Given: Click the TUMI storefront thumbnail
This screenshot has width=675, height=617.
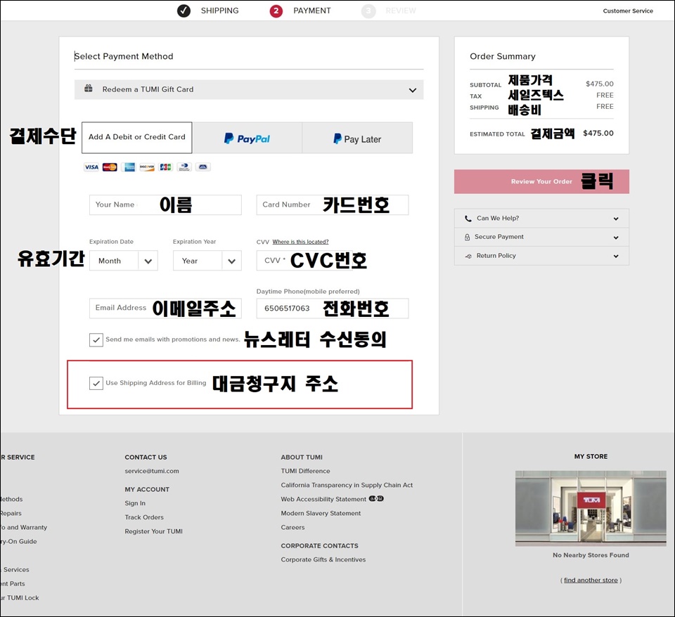Looking at the screenshot, I should [x=591, y=509].
